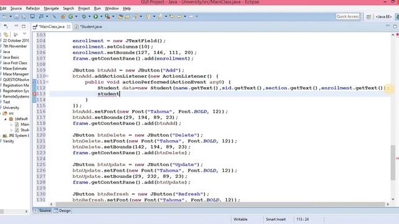Click in the Quick Access field
Image resolution: width=399 pixels, height=224 pixels.
348,17
